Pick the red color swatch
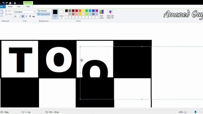 tap(77, 11)
